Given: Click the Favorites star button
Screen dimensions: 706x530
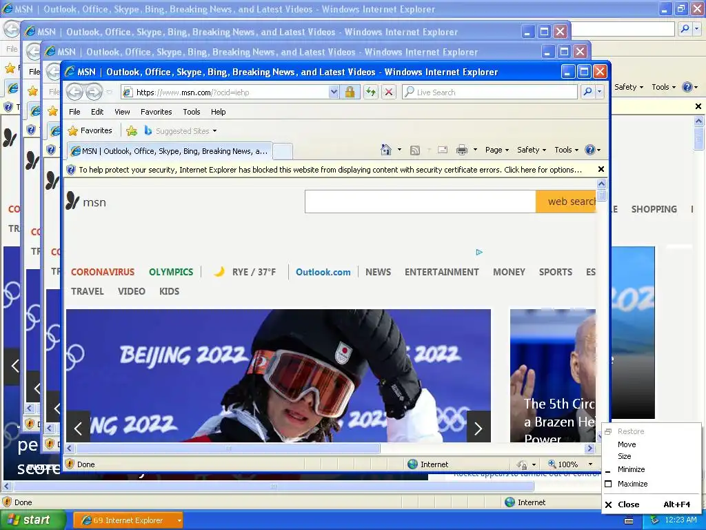Looking at the screenshot, I should (90, 130).
